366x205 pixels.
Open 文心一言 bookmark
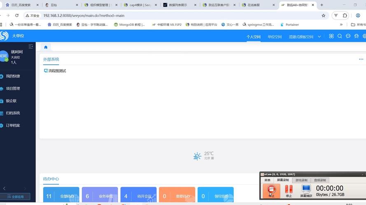click(x=230, y=25)
